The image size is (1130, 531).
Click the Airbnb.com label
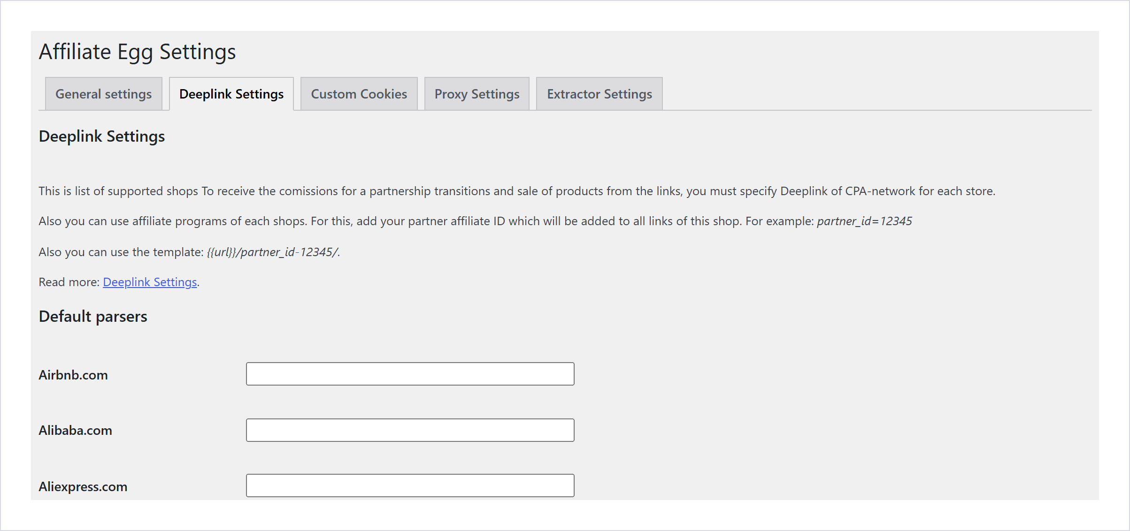tap(73, 375)
